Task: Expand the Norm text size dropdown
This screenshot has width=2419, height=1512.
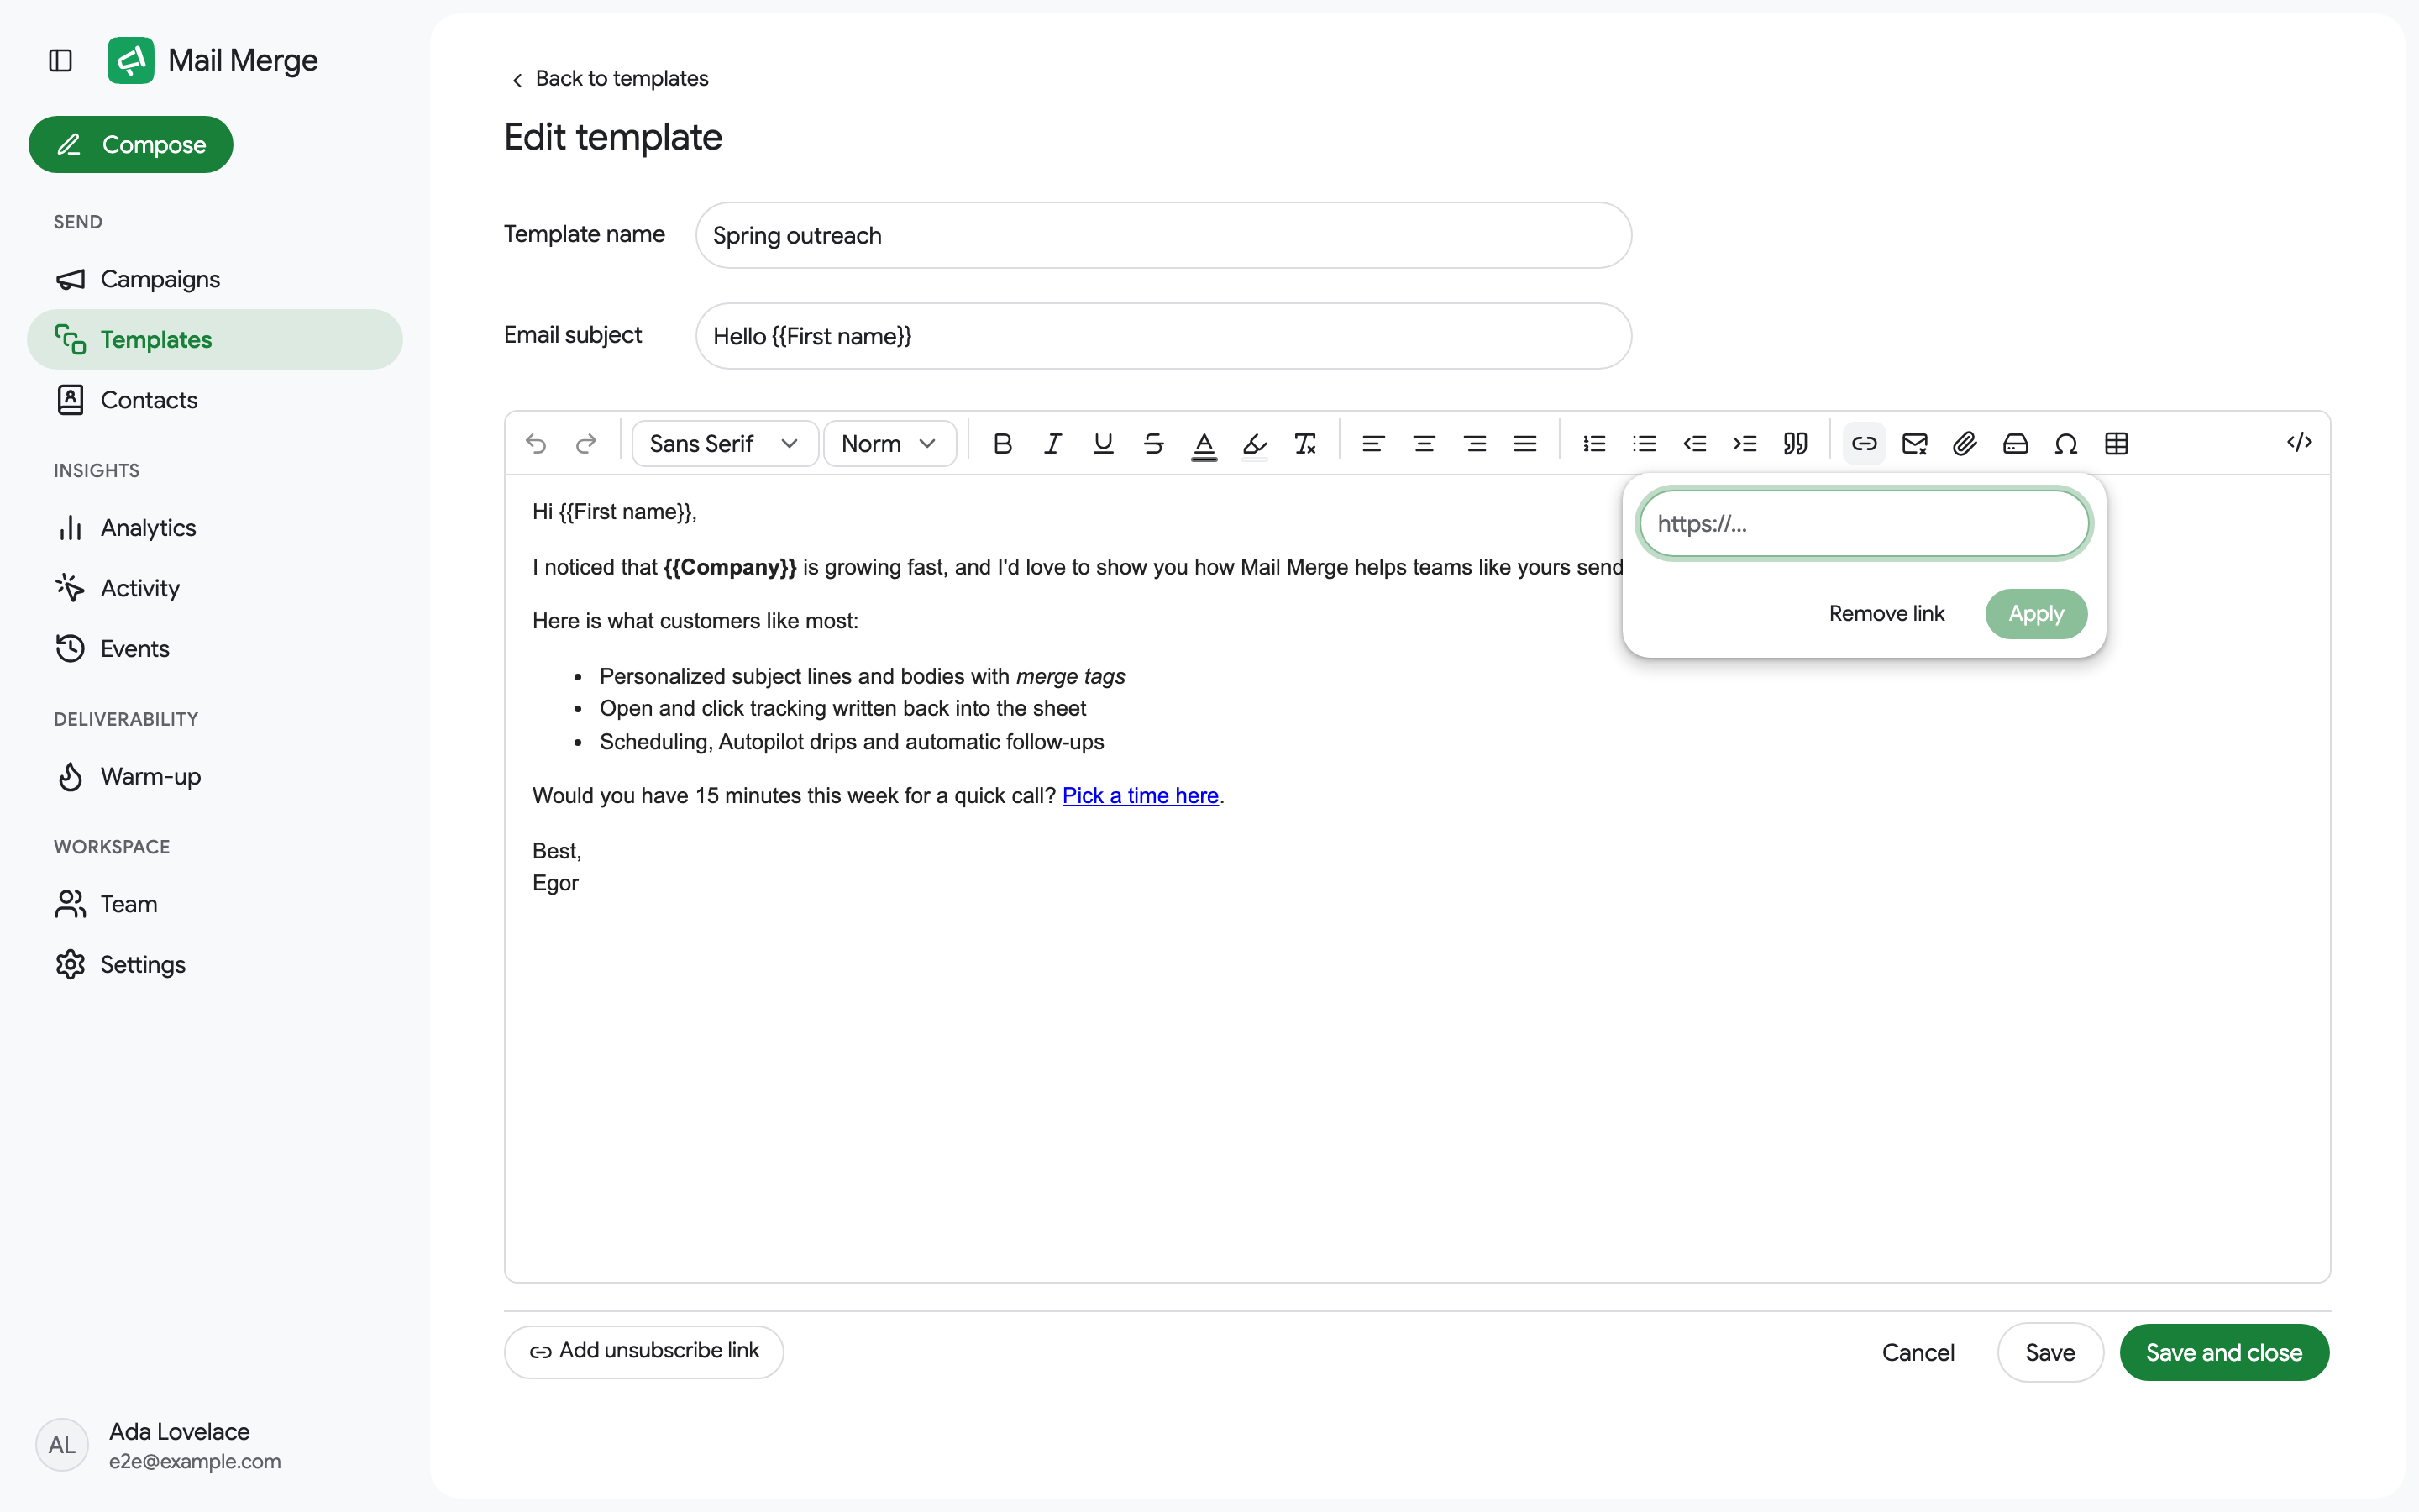Action: pyautogui.click(x=889, y=443)
